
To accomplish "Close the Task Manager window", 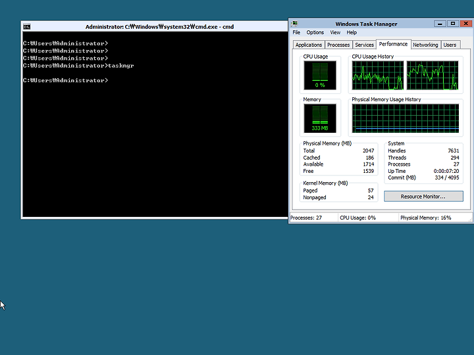I will point(466,24).
